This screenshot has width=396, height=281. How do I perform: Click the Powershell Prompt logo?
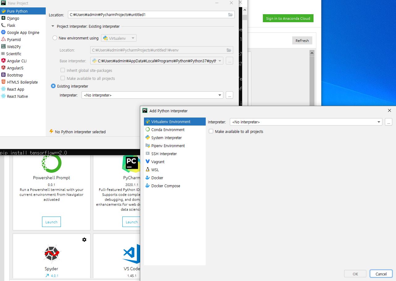coord(52,163)
